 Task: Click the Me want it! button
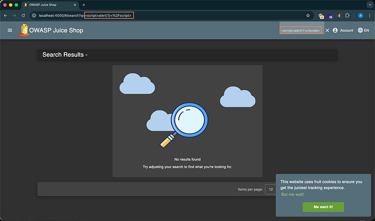[323, 207]
